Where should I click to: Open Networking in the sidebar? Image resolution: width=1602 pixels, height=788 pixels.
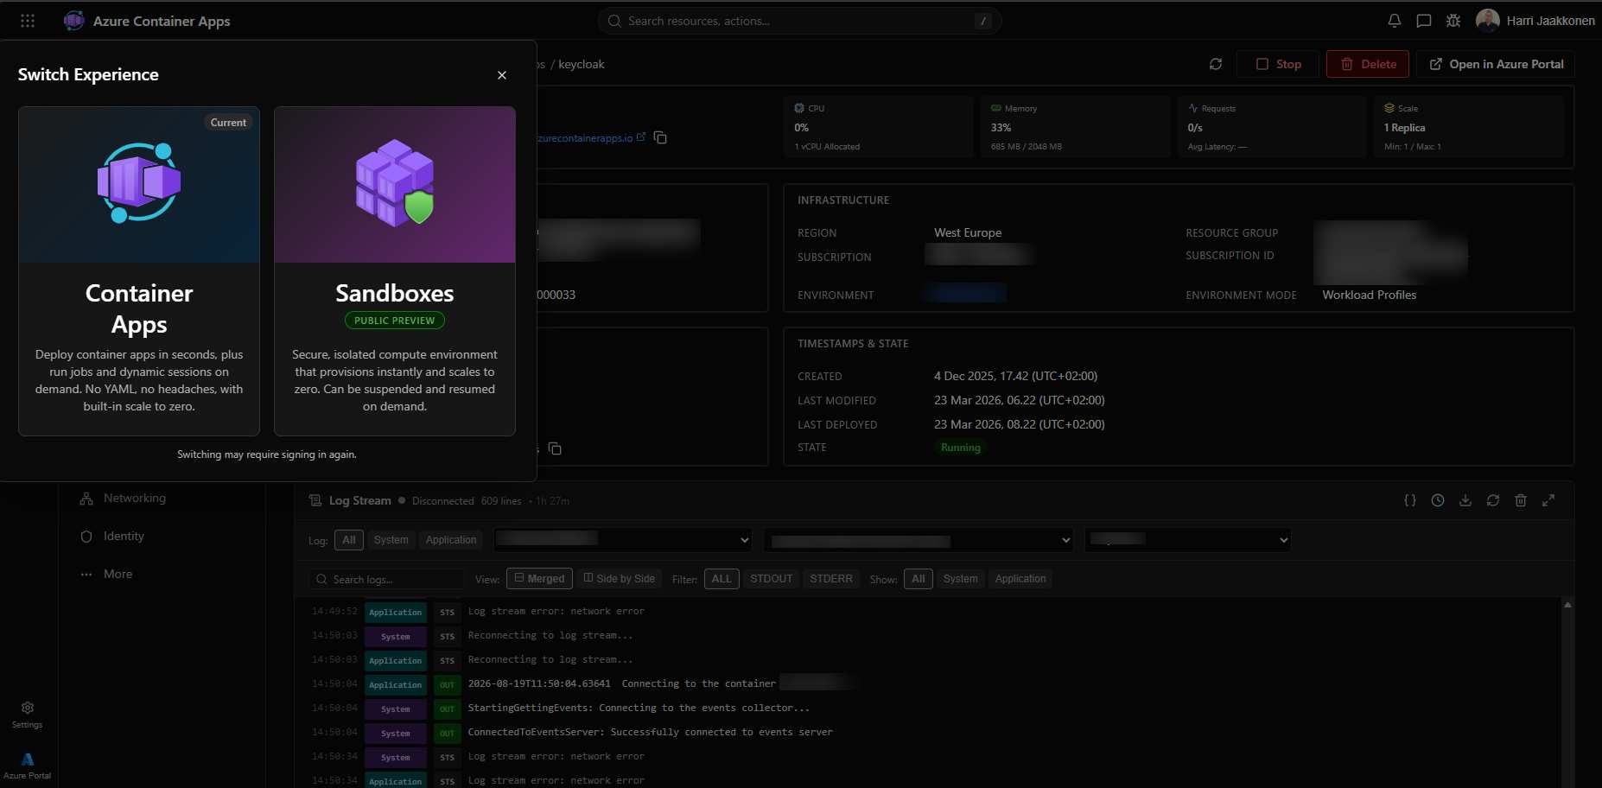click(x=135, y=499)
